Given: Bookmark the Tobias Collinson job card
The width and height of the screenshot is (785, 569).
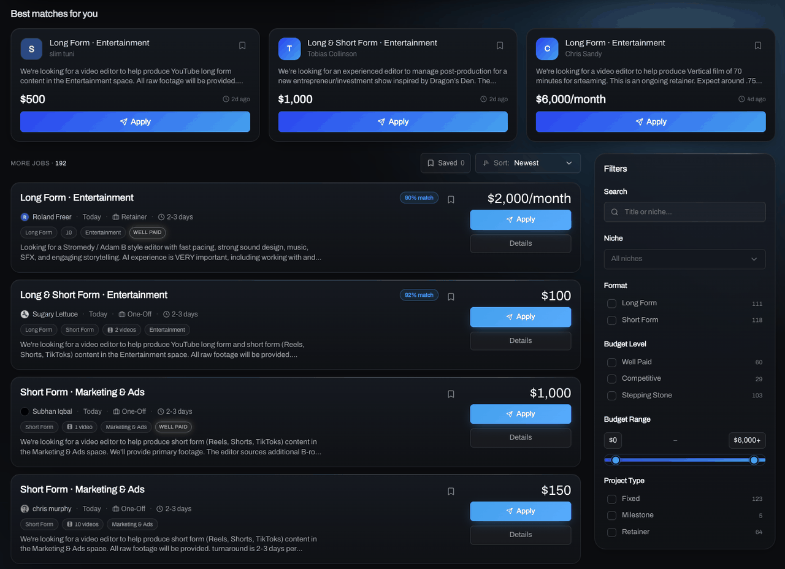Looking at the screenshot, I should click(x=500, y=46).
